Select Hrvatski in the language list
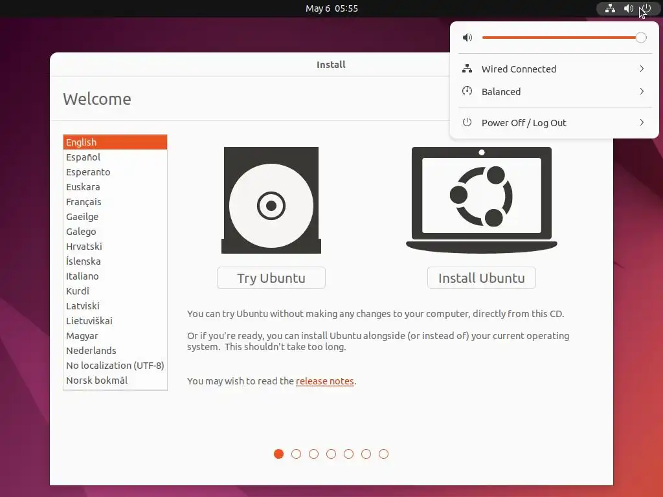The height and width of the screenshot is (497, 663). [x=115, y=247]
